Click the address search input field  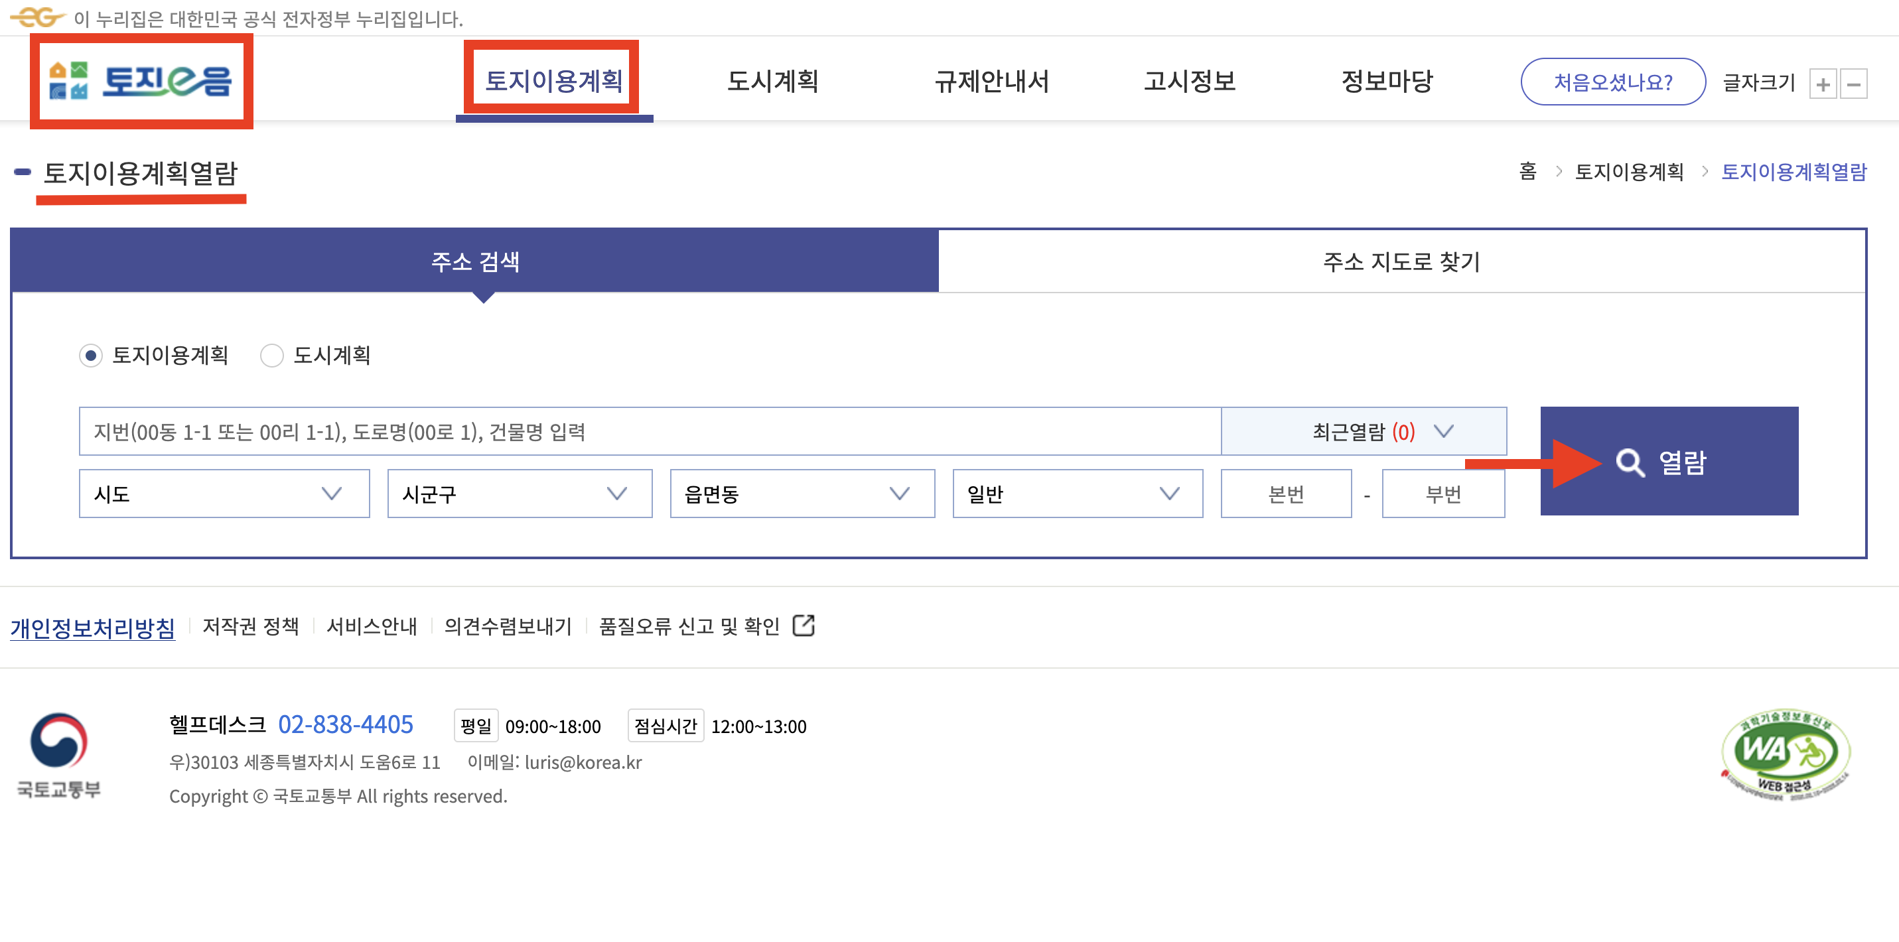click(x=649, y=432)
